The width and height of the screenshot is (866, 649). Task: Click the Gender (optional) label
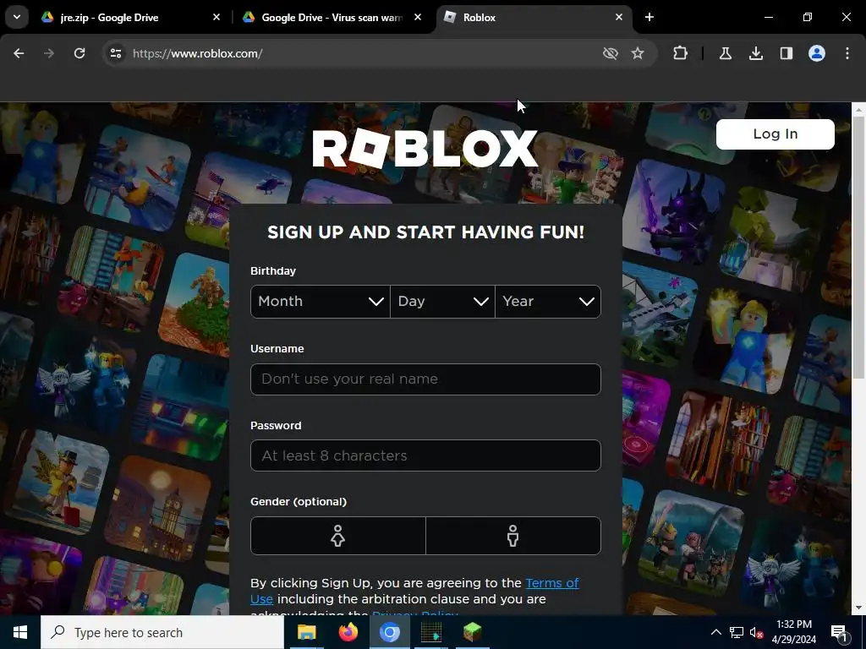[299, 502]
